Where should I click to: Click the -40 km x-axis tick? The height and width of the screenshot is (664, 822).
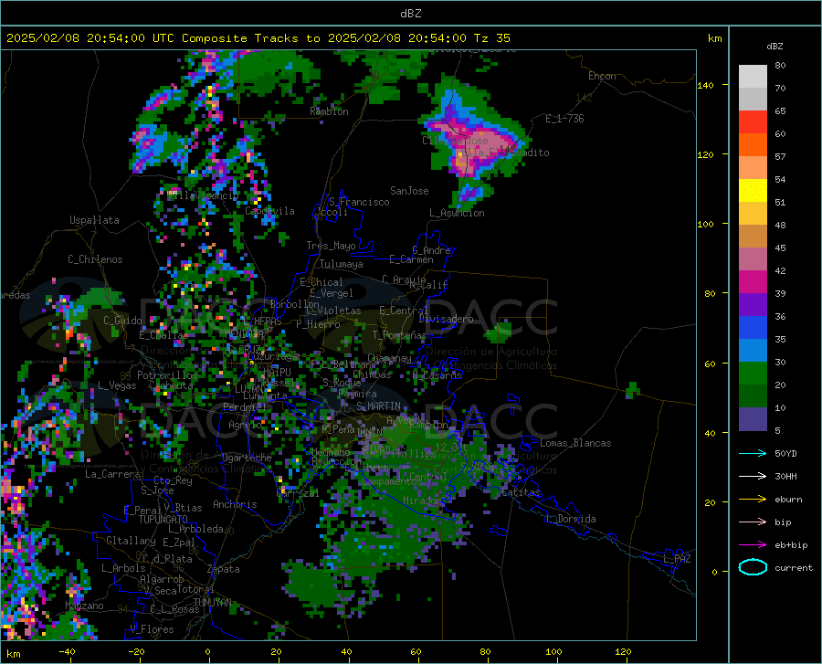67,652
